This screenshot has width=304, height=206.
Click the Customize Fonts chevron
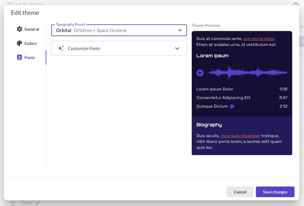[177, 48]
